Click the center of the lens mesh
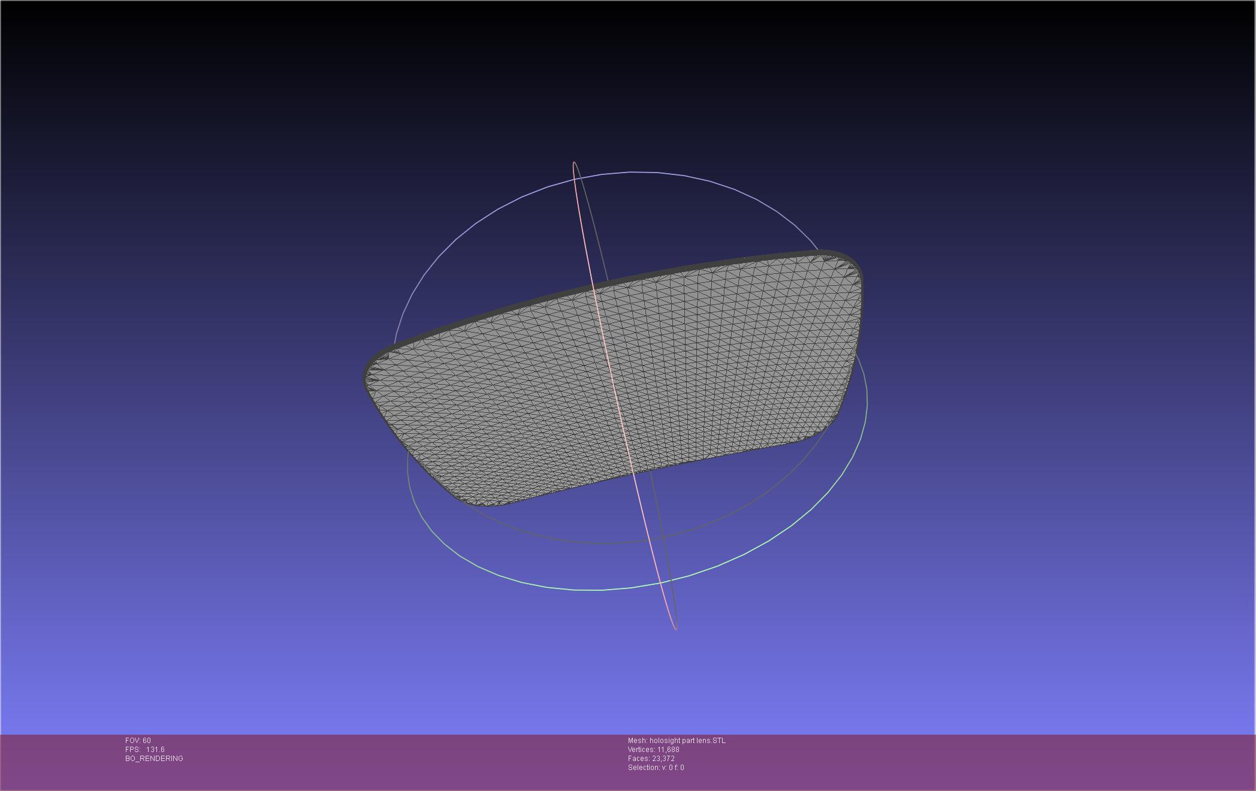 [617, 378]
